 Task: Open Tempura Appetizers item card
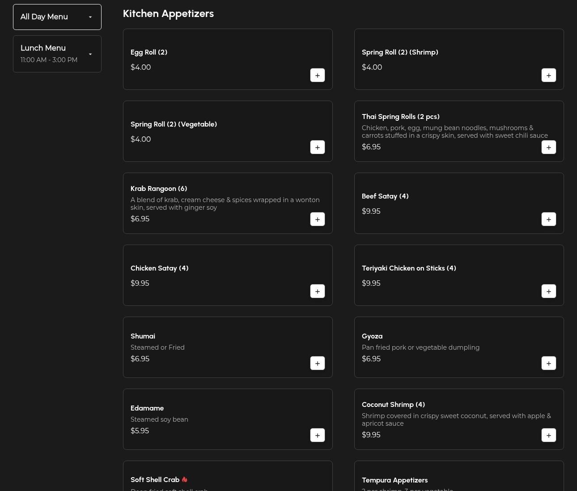pyautogui.click(x=395, y=480)
